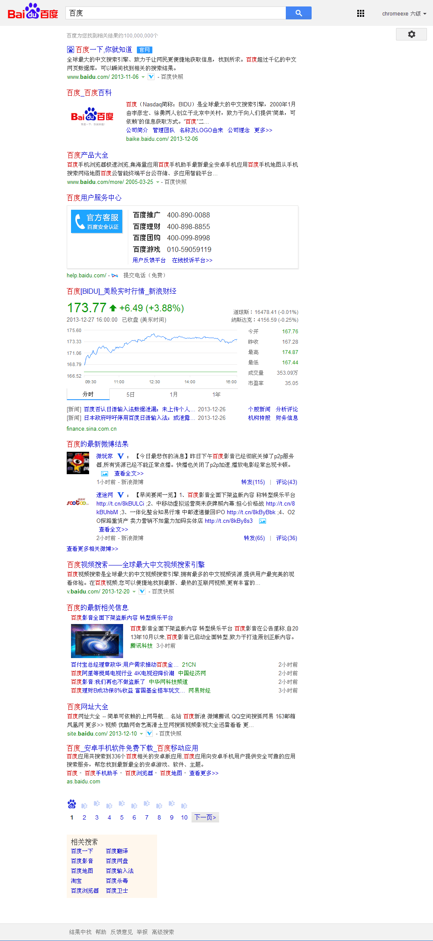Switch stock chart to 5日 tab
The height and width of the screenshot is (941, 433).
130,394
